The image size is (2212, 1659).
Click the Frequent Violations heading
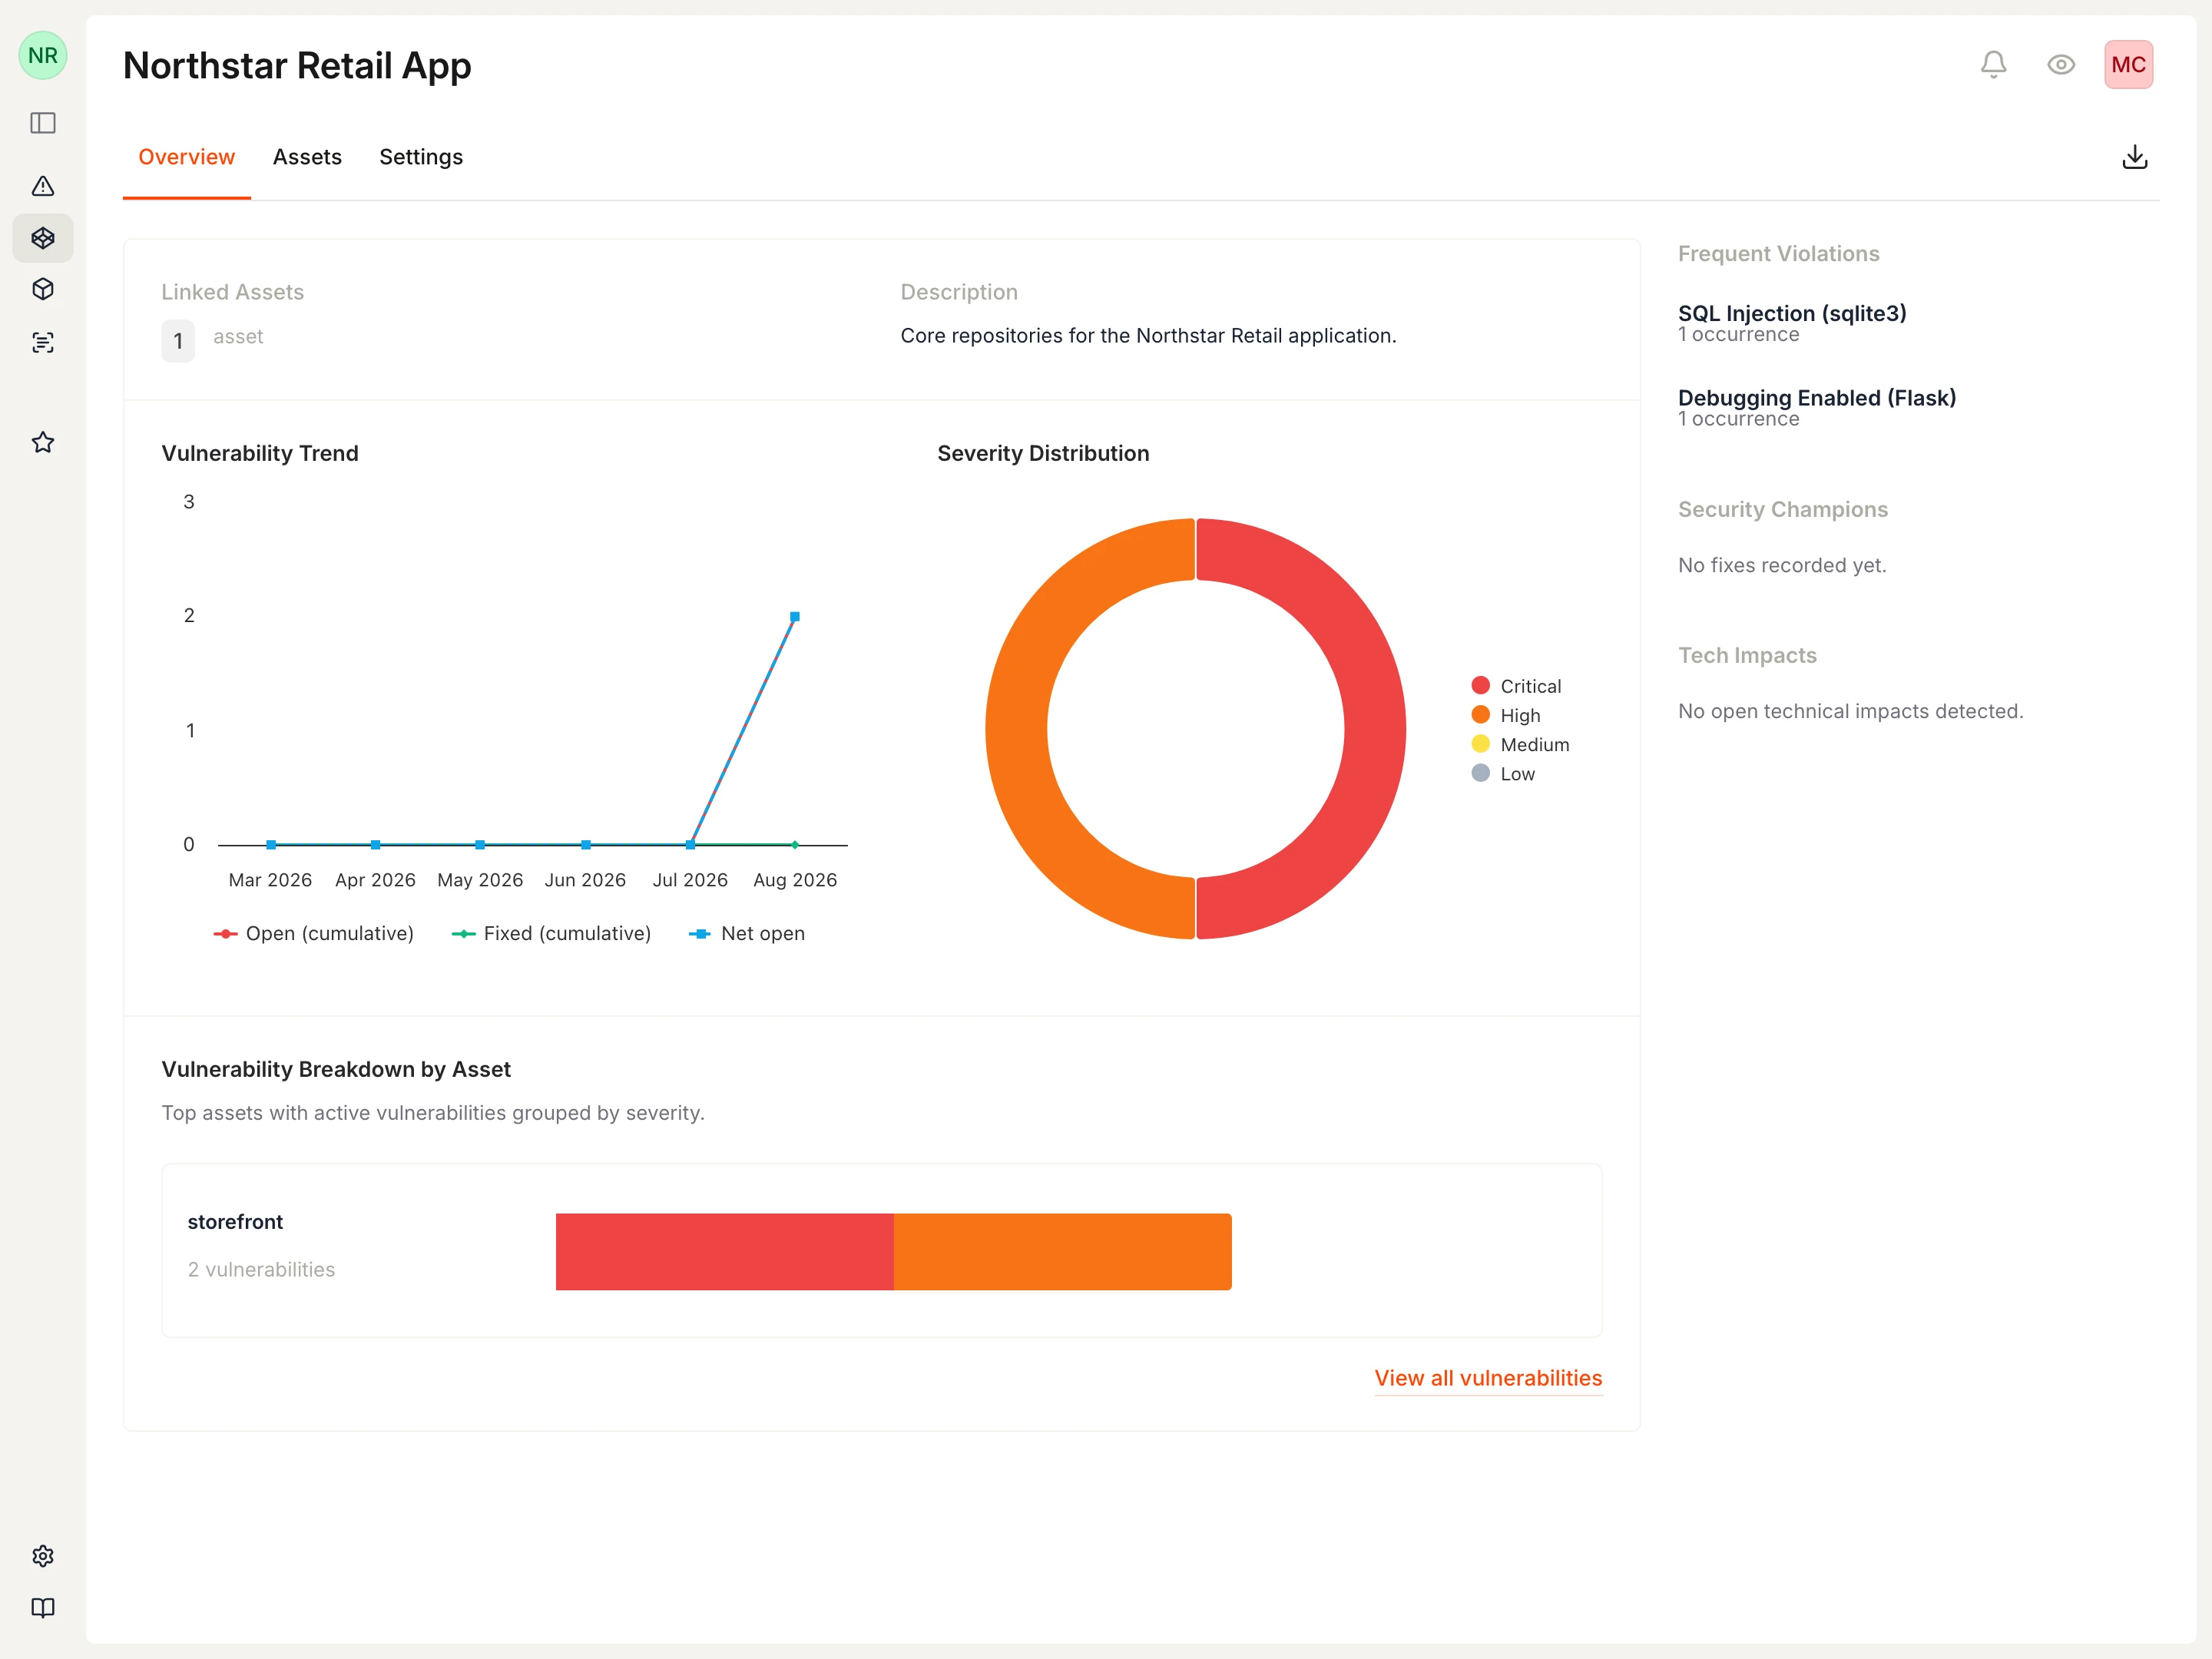[1778, 254]
